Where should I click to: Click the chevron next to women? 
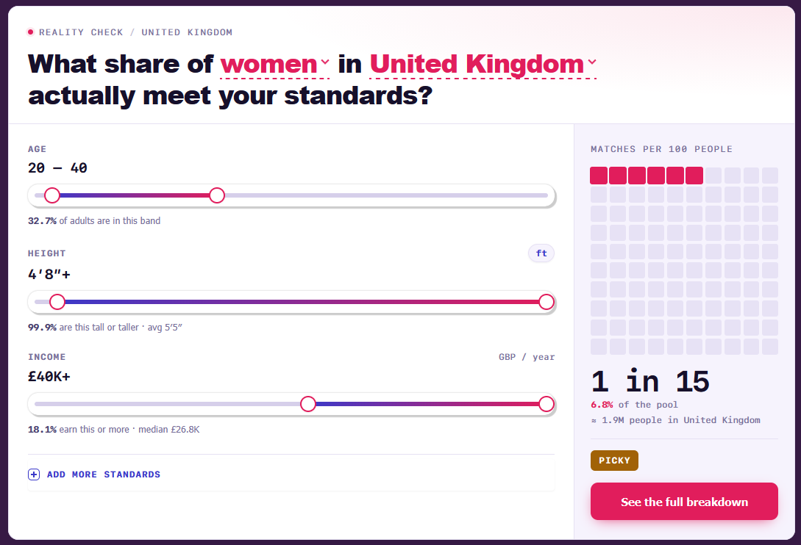pos(325,62)
